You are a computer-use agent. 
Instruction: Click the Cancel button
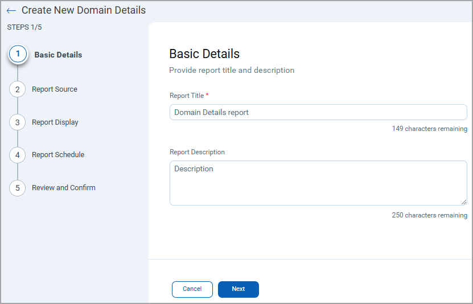[x=192, y=289]
